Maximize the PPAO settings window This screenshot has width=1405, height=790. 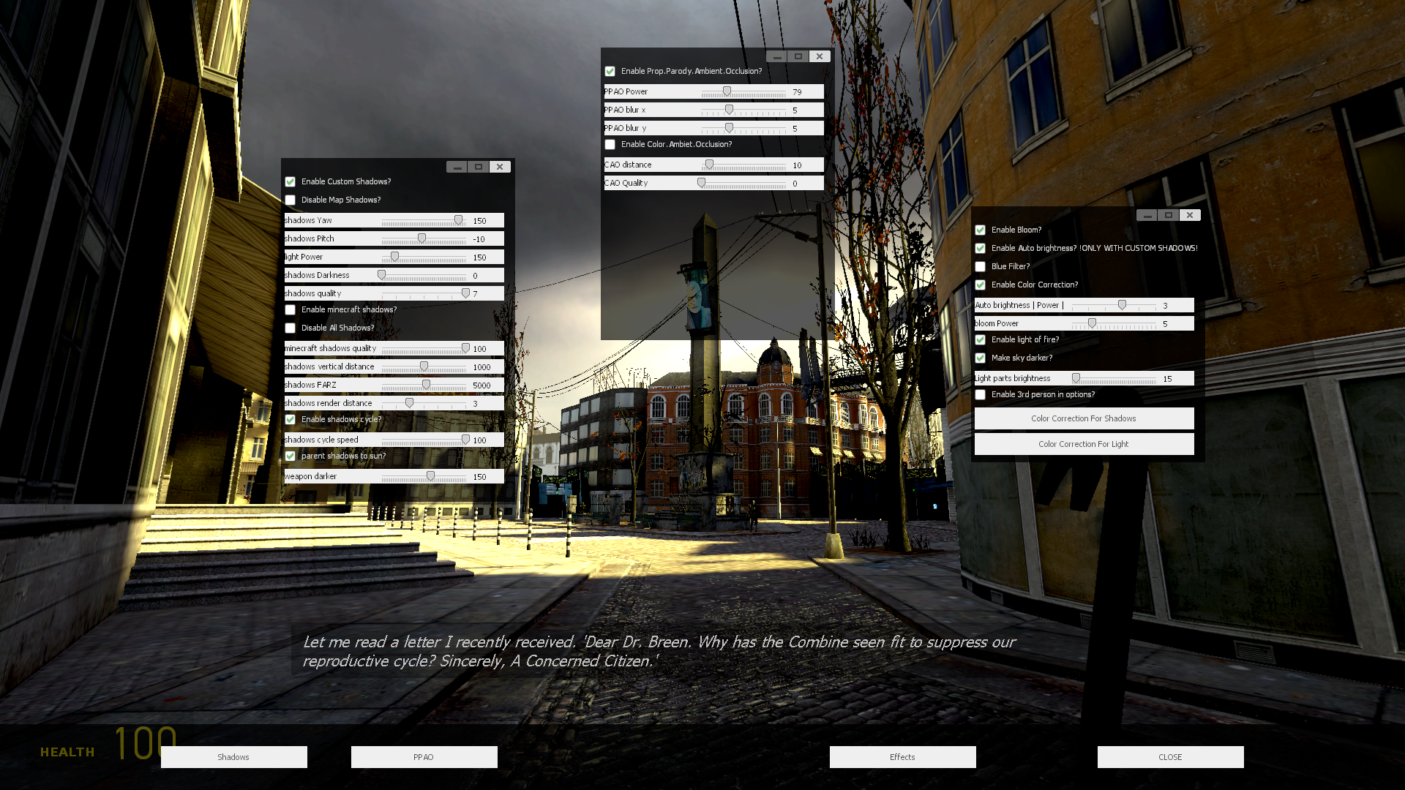(x=798, y=56)
